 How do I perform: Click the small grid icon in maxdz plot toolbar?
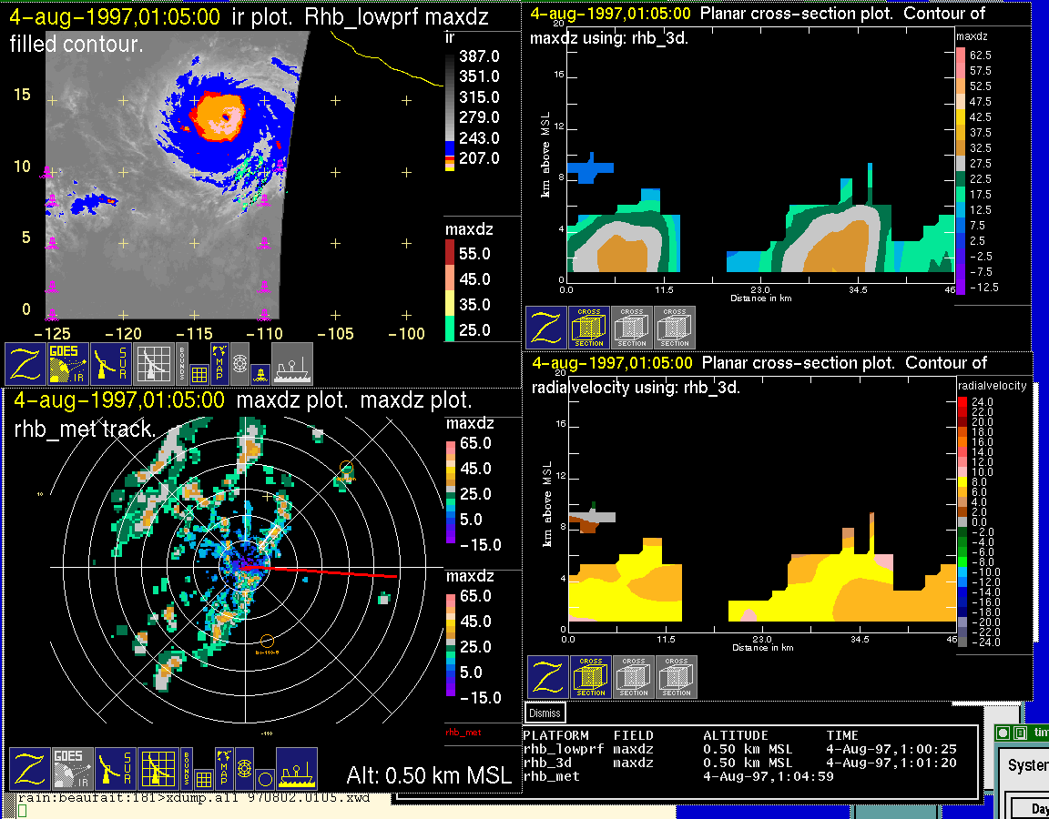coord(203,780)
